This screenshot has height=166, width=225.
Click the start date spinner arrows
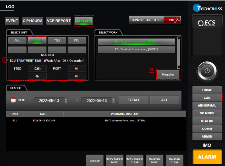point(66,100)
